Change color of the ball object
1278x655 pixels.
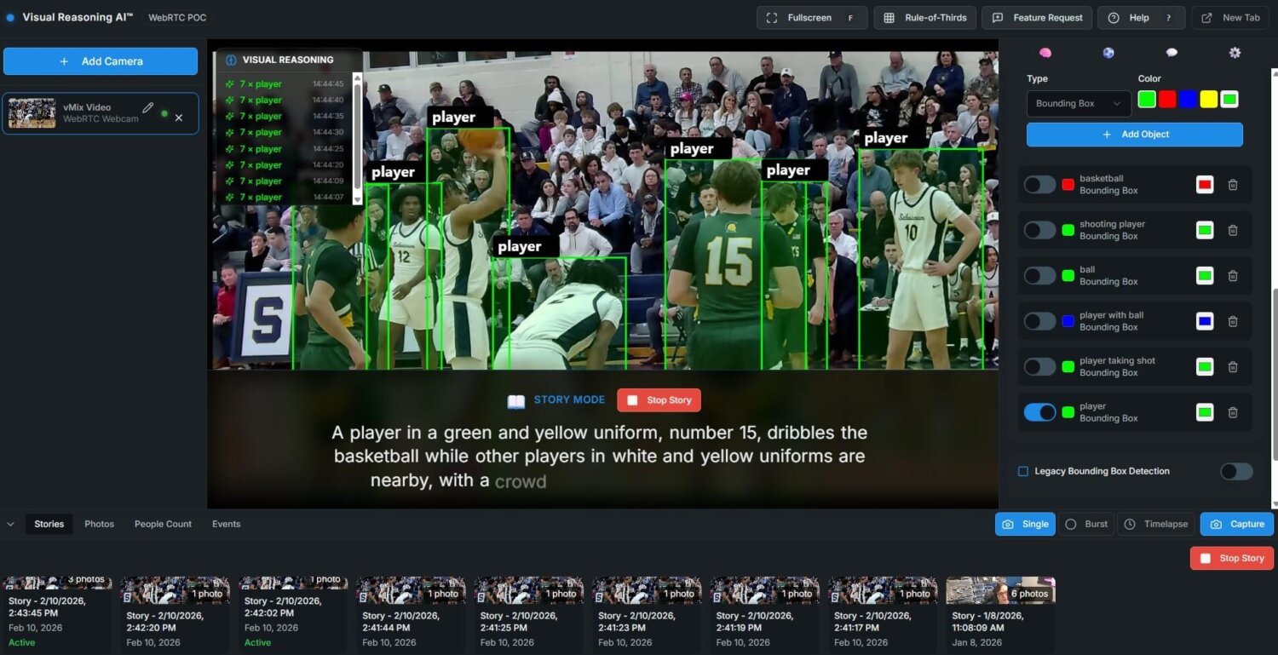pyautogui.click(x=1205, y=275)
